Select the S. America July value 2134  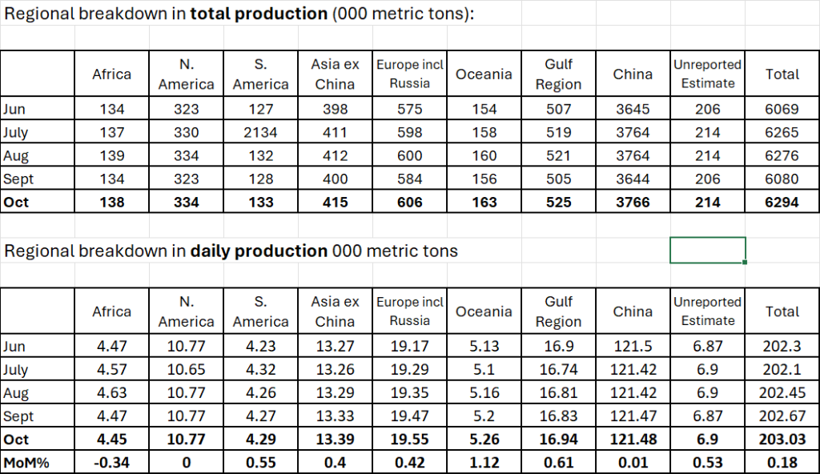(x=260, y=133)
